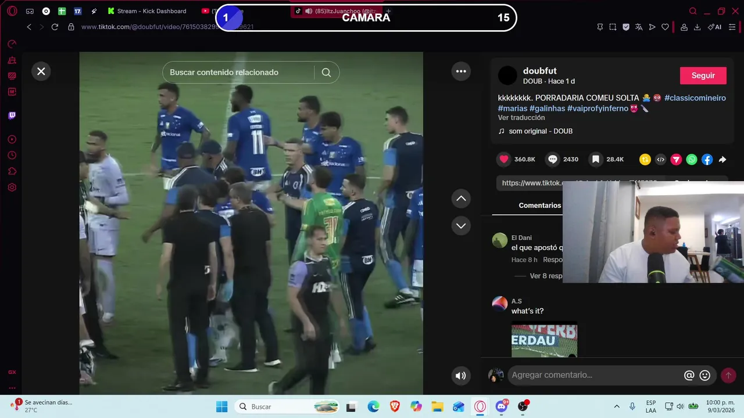744x418 pixels.
Task: Show hidden system tray icons chevron
Action: coord(617,406)
